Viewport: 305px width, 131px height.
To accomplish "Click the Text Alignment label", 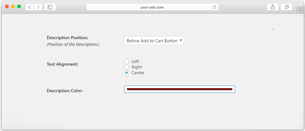I will [x=63, y=64].
